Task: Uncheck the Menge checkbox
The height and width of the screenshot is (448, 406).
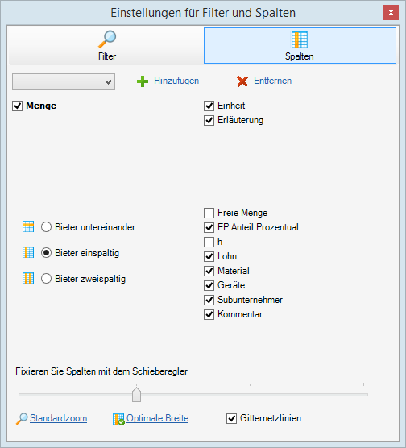Action: [x=18, y=106]
